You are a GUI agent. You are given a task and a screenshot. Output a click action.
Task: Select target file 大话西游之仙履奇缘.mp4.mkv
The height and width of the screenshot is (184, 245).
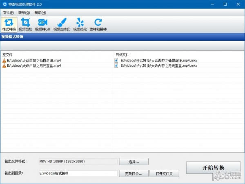pyautogui.click(x=159, y=60)
